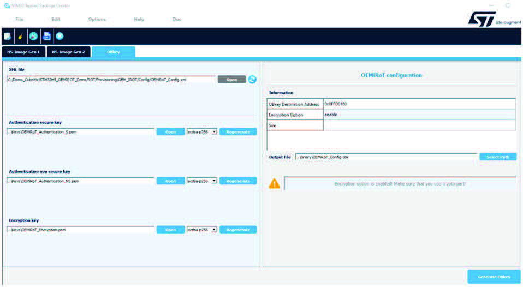The height and width of the screenshot is (287, 523).
Task: Click the Size label cell
Action: [295, 125]
